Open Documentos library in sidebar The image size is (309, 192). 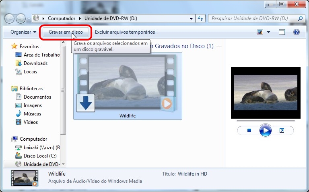pyautogui.click(x=37, y=97)
